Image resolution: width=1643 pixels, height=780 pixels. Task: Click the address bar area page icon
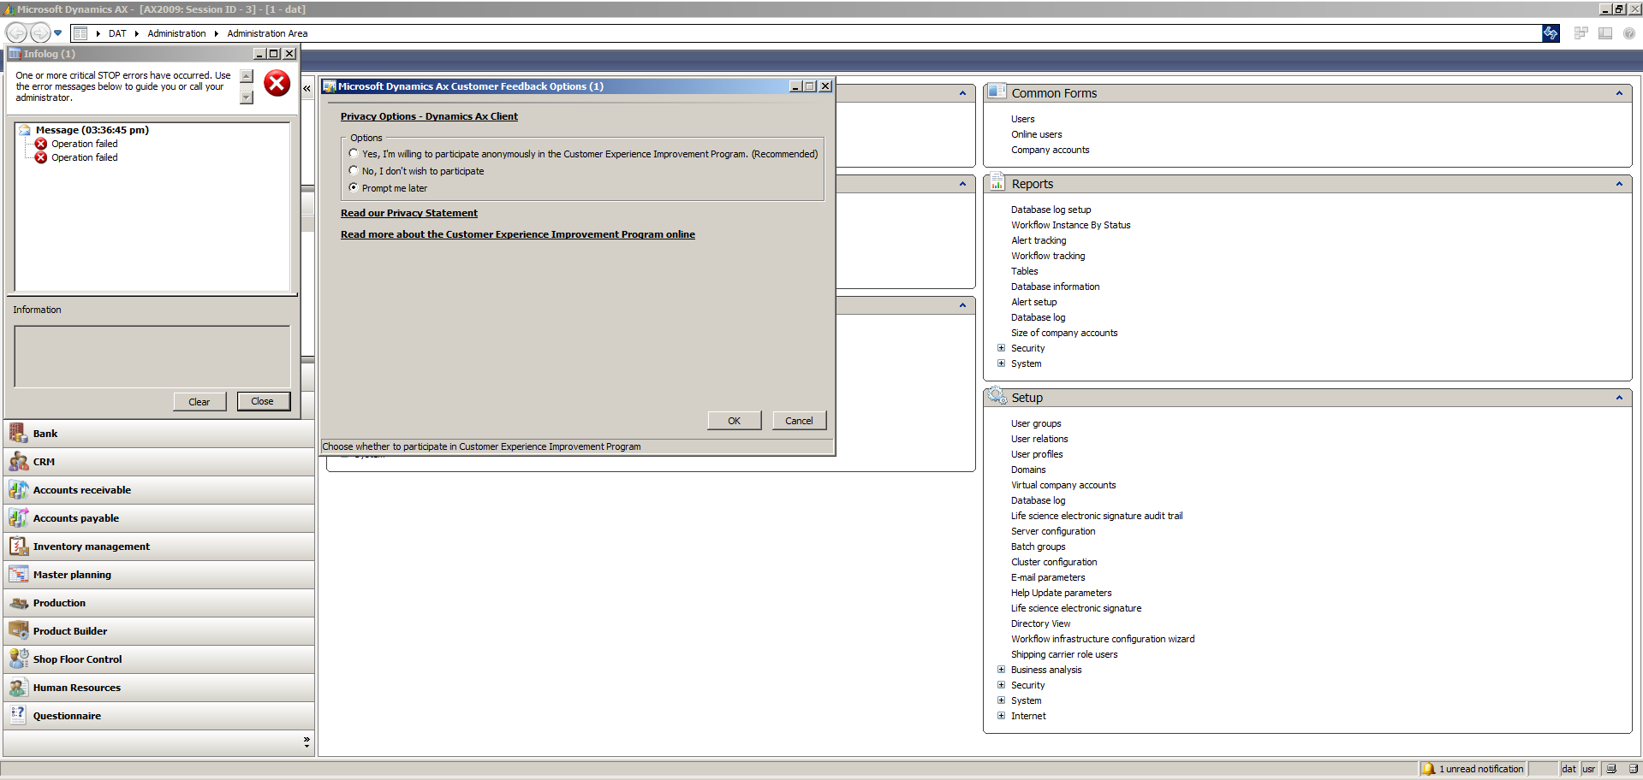(80, 33)
